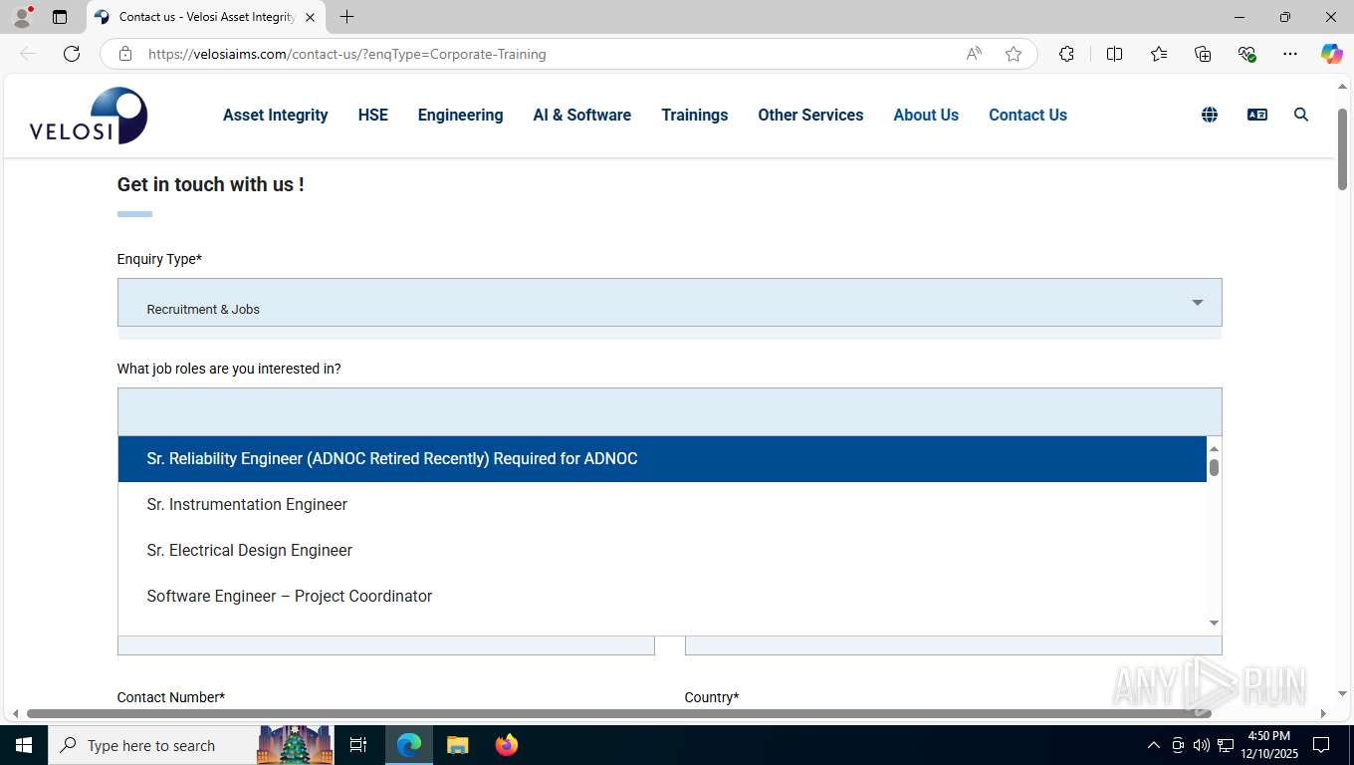This screenshot has height=765, width=1354.
Task: Click the job roles search field
Action: pos(669,411)
